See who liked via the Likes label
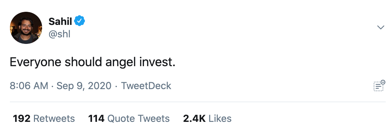 (x=220, y=119)
